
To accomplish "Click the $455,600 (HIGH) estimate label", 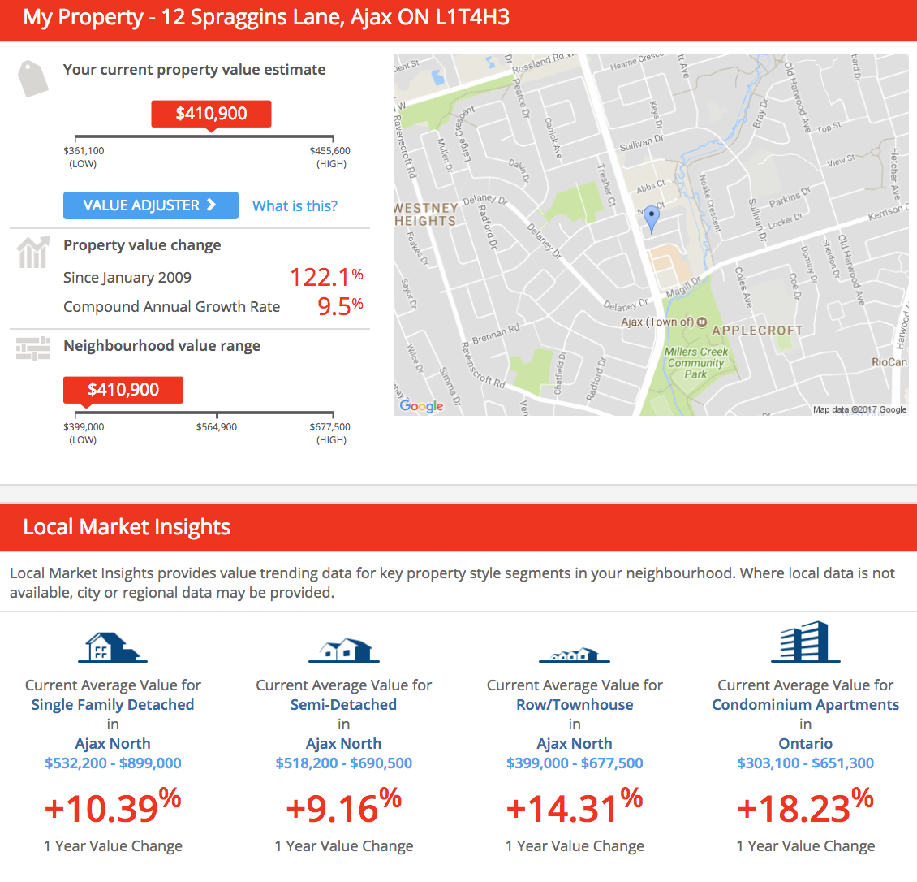I will tap(330, 157).
